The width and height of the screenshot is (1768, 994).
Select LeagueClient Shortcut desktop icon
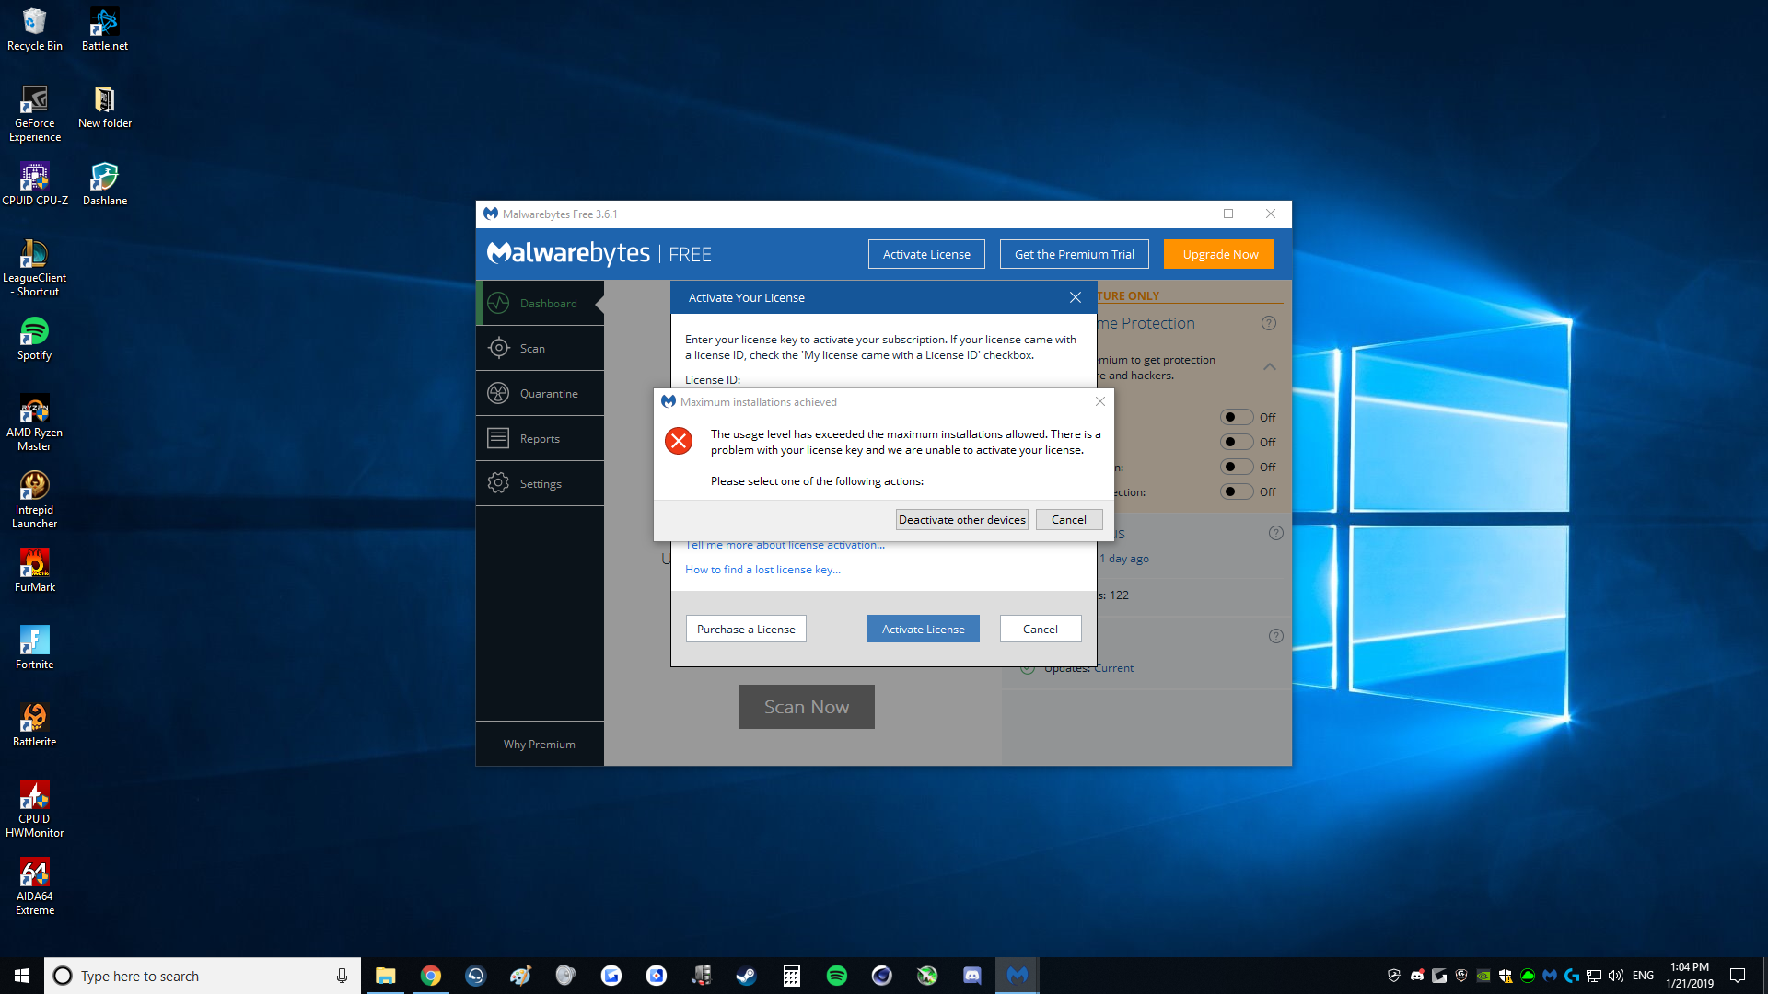point(35,268)
